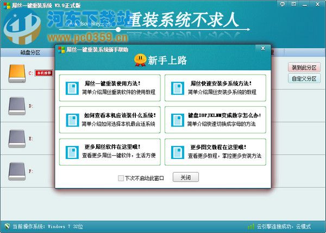Click the 查看更多屌丝一键软件,生活方便 description
Viewport: 326px width, 233px height.
pyautogui.click(x=118, y=155)
